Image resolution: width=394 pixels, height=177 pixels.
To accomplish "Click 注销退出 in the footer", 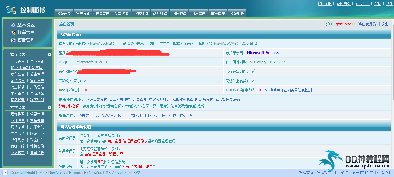I will point(384,173).
